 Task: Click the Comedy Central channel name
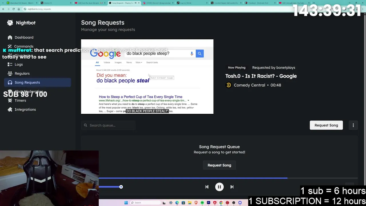coord(249,85)
